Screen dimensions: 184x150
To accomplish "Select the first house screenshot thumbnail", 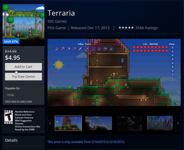I will 68,123.
